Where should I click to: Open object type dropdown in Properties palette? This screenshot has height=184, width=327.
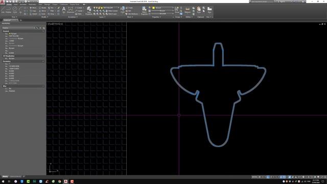18,28
